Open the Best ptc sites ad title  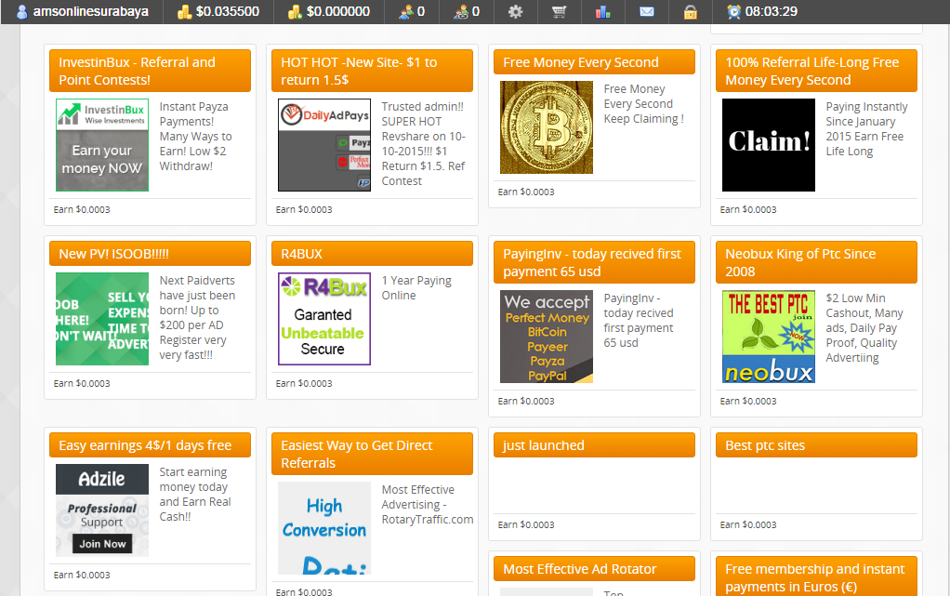point(817,445)
